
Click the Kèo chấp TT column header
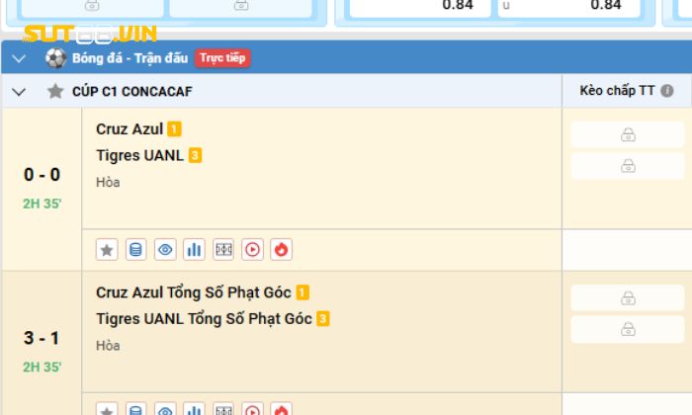[616, 91]
